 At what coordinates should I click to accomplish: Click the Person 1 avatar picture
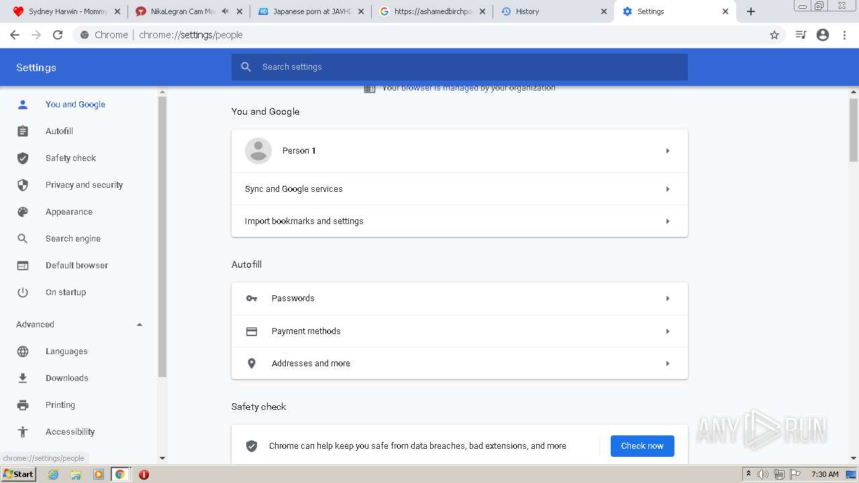click(258, 151)
